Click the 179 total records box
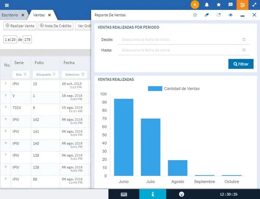 (27, 39)
